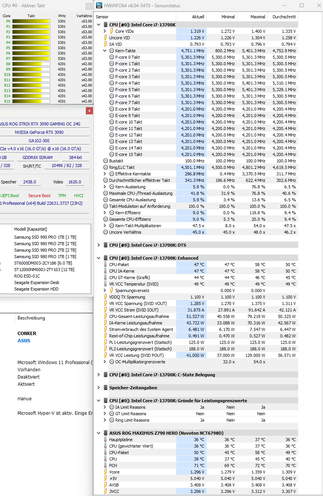
Task: Expand IA Limit Reasons row
Action: tap(105, 407)
